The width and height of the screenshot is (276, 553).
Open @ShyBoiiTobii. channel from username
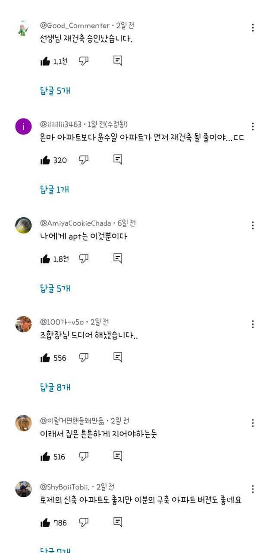pyautogui.click(x=65, y=487)
